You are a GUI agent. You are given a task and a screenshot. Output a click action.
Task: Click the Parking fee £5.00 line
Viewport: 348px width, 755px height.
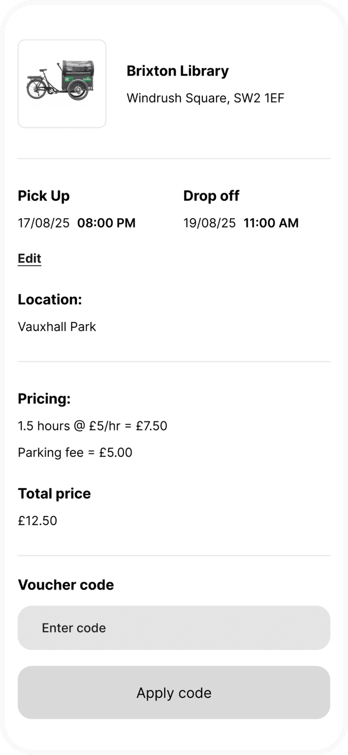(x=75, y=452)
